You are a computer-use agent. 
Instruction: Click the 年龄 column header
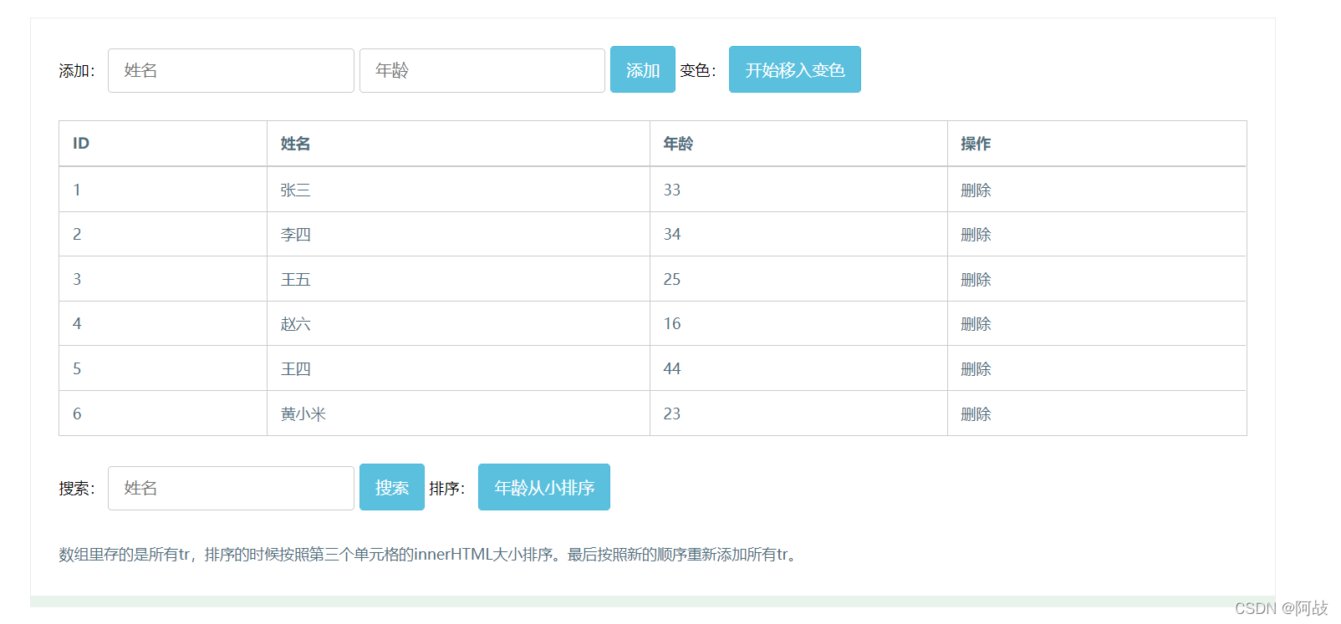click(x=798, y=144)
